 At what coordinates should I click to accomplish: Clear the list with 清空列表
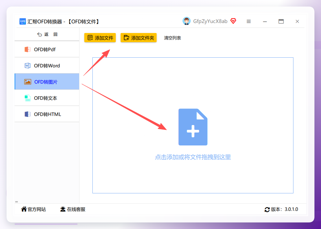(172, 38)
